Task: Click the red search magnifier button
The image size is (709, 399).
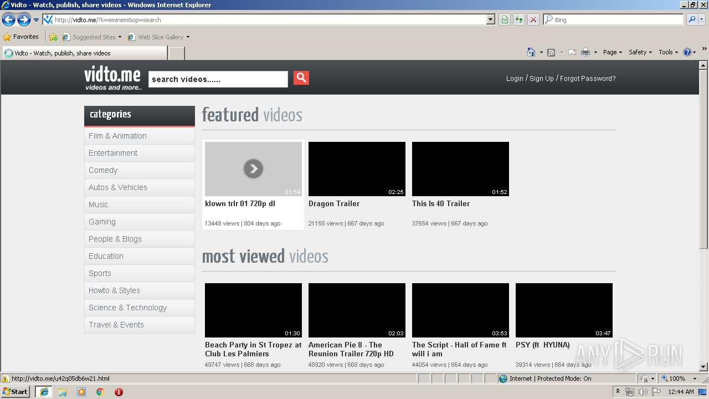Action: [x=301, y=78]
